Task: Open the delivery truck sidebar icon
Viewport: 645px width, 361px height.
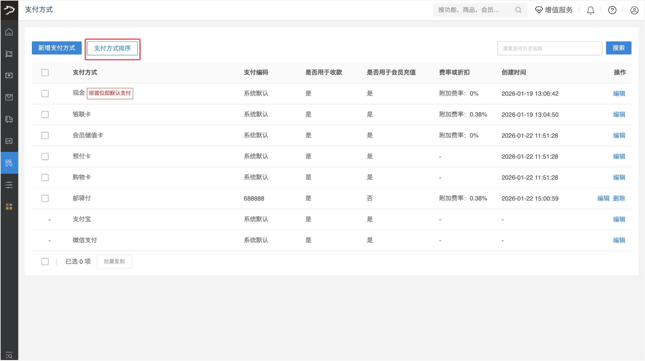Action: (x=9, y=119)
